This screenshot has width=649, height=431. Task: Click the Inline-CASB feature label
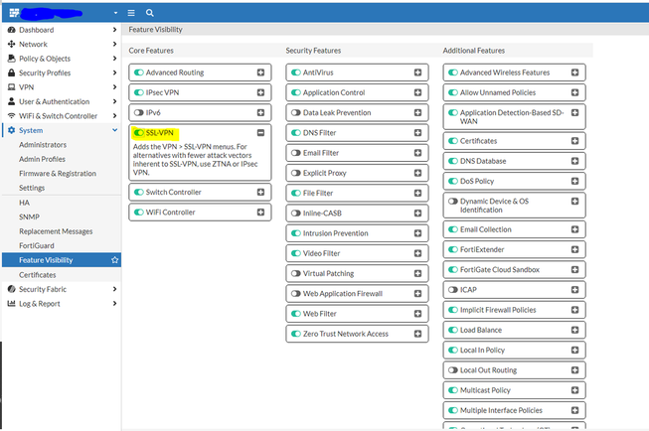pyautogui.click(x=322, y=214)
